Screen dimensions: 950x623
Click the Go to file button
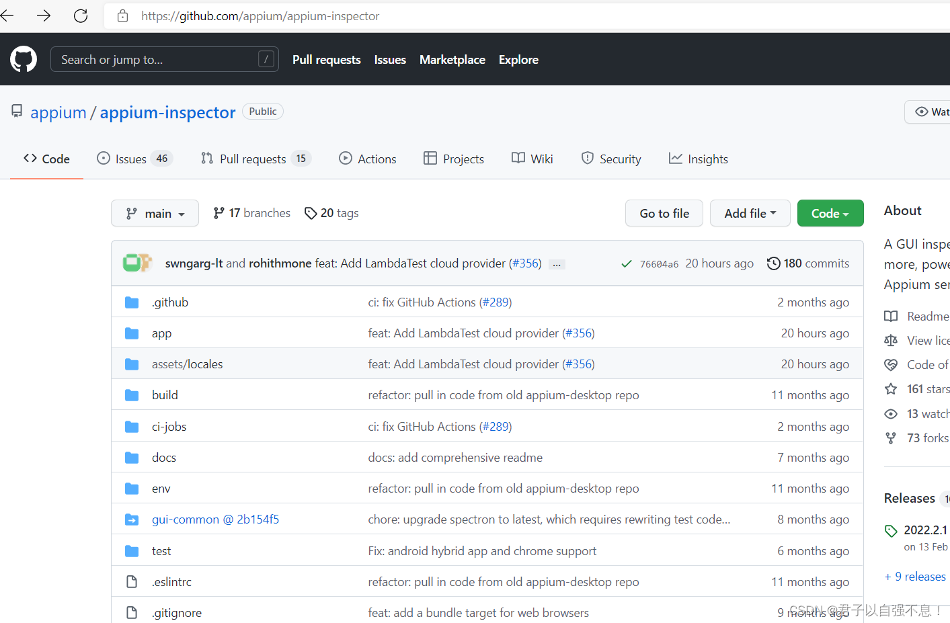664,213
